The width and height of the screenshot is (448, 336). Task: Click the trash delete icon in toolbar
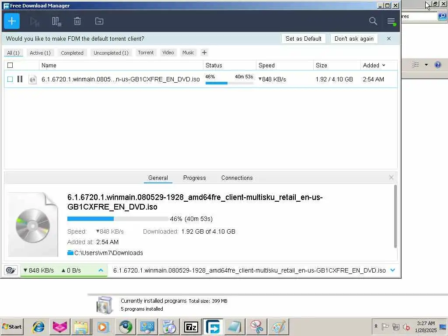[x=77, y=21]
